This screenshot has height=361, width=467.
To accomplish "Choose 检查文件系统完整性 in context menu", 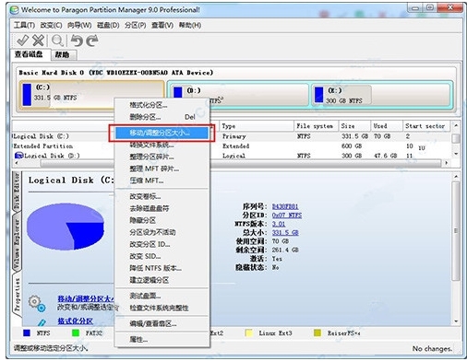I will (x=162, y=308).
